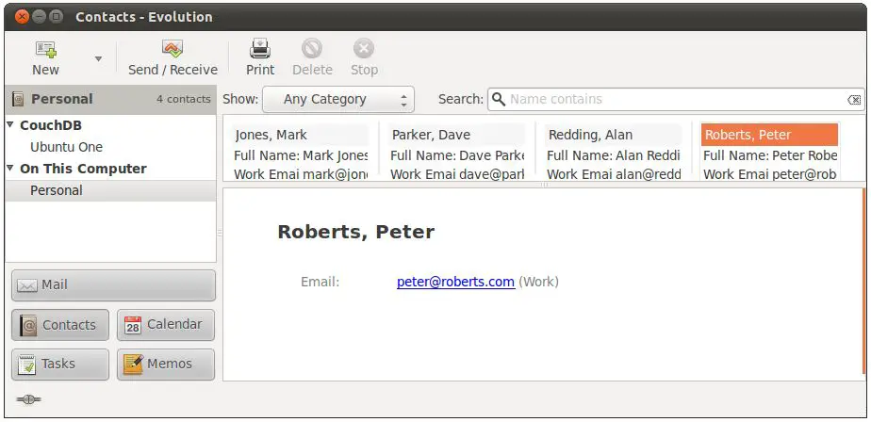Switch to the Tasks view
Viewport: 871px width, 422px height.
point(60,365)
